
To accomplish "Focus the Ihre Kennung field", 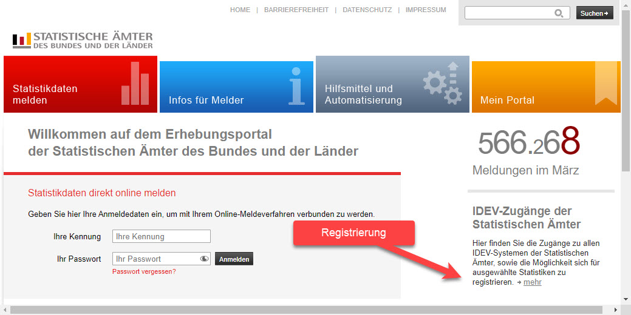I will pyautogui.click(x=162, y=236).
